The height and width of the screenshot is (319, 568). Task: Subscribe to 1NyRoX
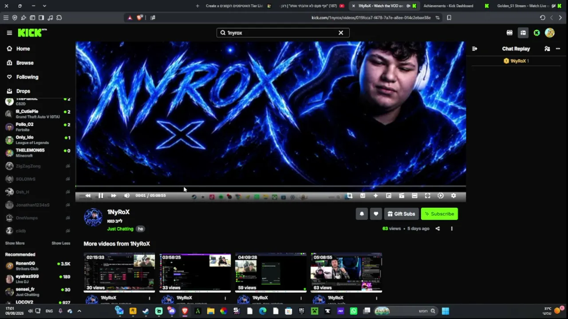pyautogui.click(x=439, y=214)
